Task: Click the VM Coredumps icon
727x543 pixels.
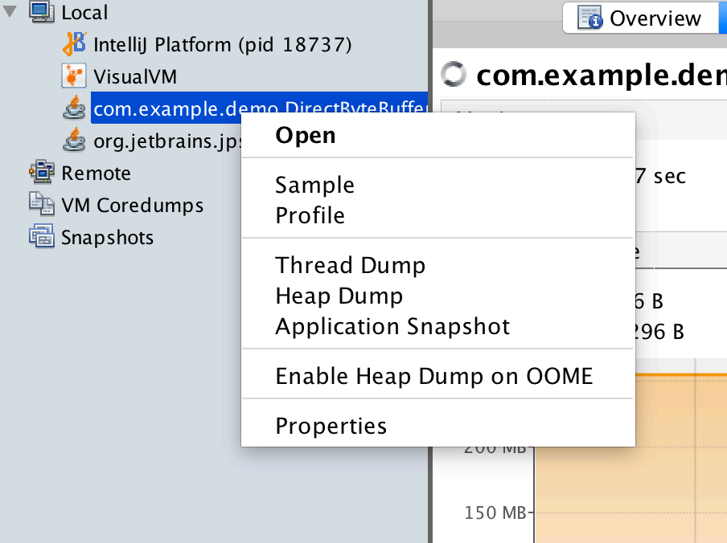Action: [42, 204]
